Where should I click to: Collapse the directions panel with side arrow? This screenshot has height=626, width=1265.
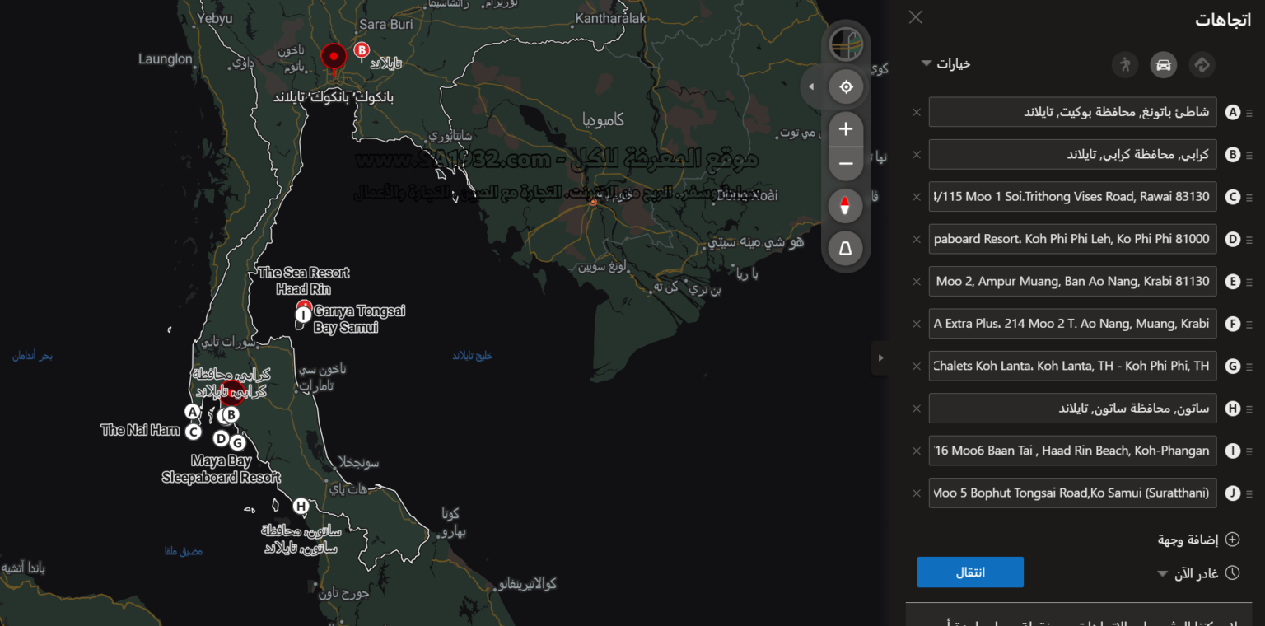880,358
